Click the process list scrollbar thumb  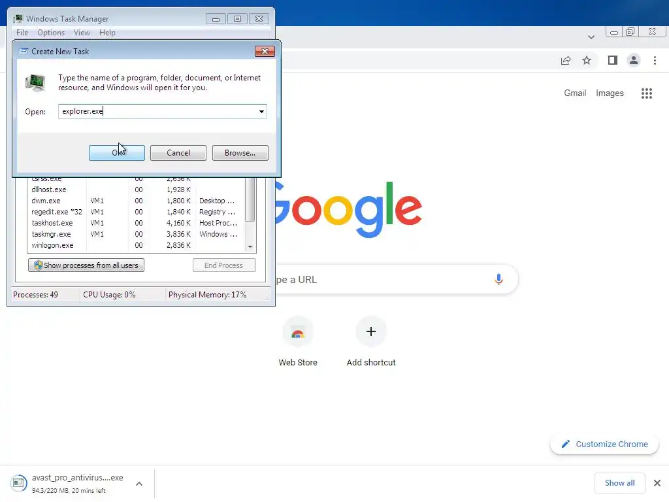pos(250,199)
